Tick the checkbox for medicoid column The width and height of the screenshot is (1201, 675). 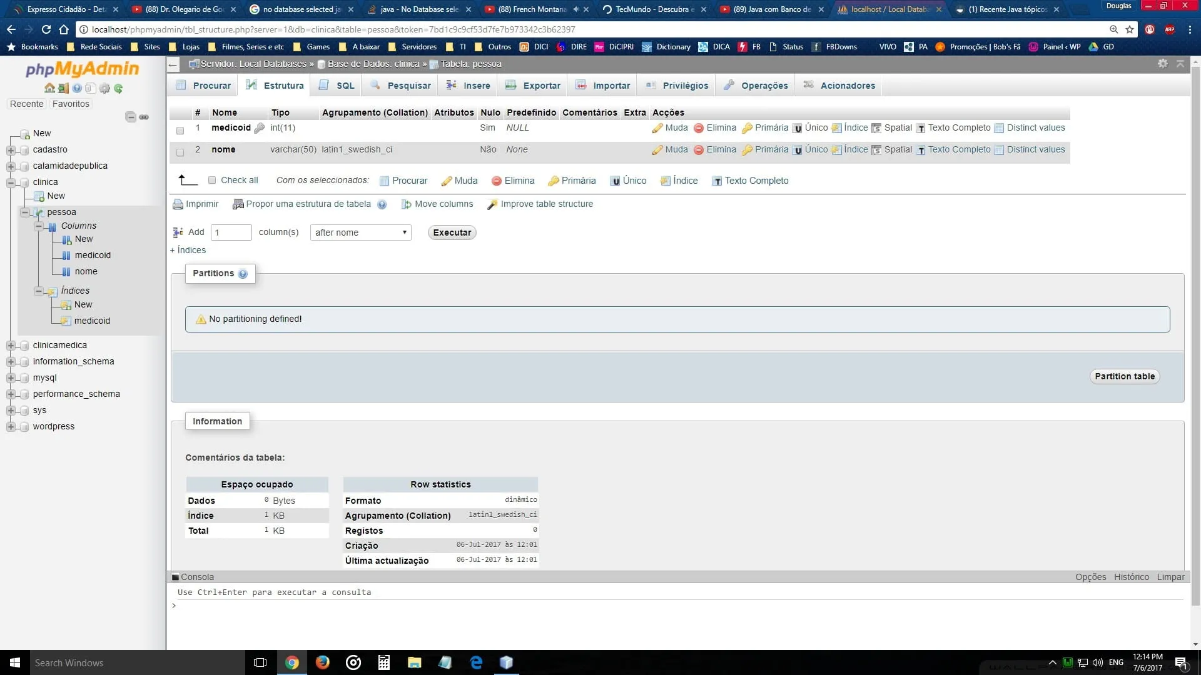coord(180,131)
